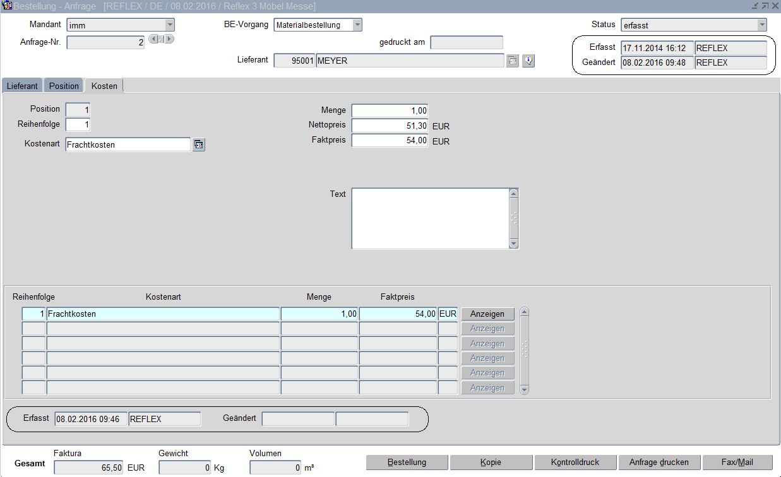Image resolution: width=781 pixels, height=477 pixels.
Task: Open the BE-Vorgang dropdown
Action: click(357, 25)
